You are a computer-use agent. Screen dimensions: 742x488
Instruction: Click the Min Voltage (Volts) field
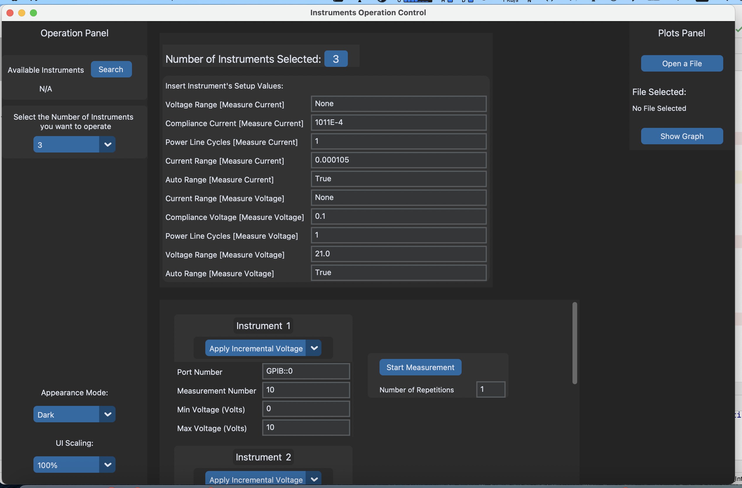(306, 409)
